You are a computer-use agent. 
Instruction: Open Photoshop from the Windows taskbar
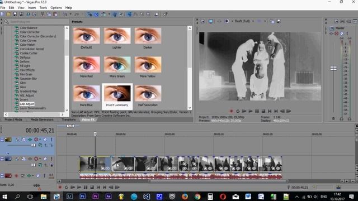pyautogui.click(x=82, y=196)
